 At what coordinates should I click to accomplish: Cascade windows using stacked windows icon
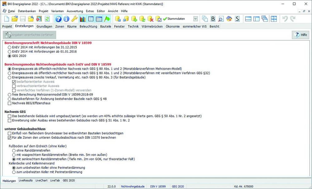click(265, 19)
